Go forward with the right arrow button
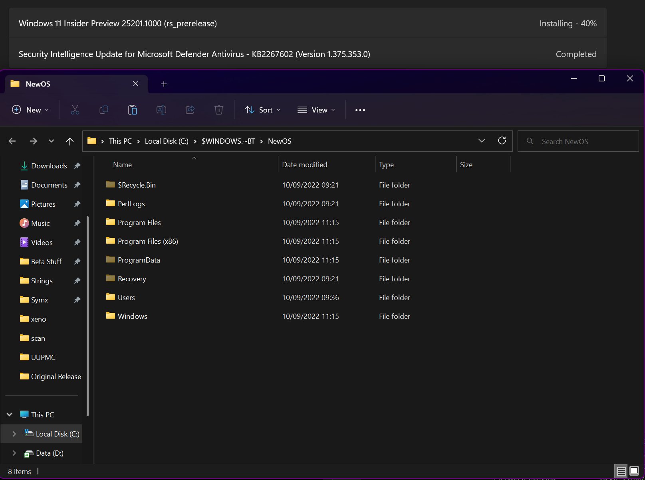The width and height of the screenshot is (645, 480). click(33, 141)
